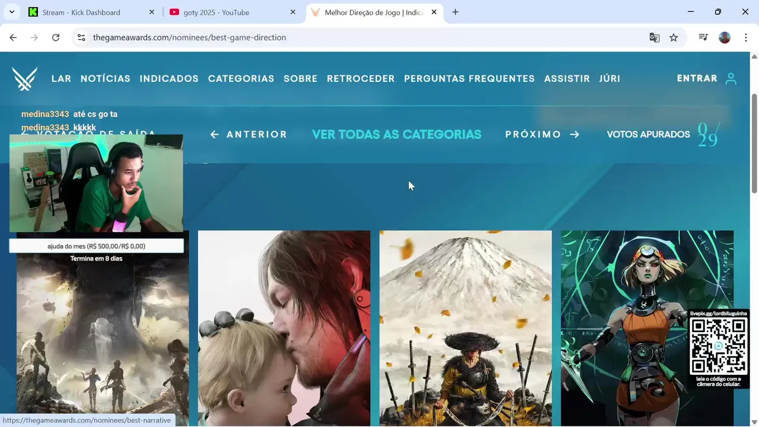Switch to the goty 2025 - YouTube tab

(x=232, y=12)
